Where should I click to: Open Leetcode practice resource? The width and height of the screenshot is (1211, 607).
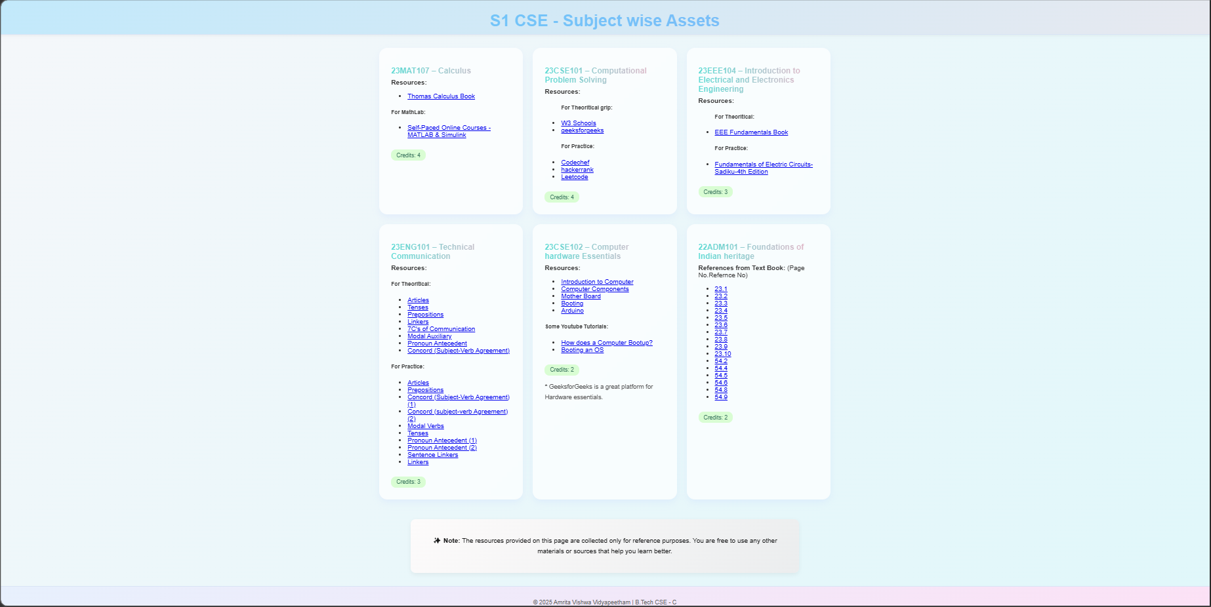click(x=574, y=176)
